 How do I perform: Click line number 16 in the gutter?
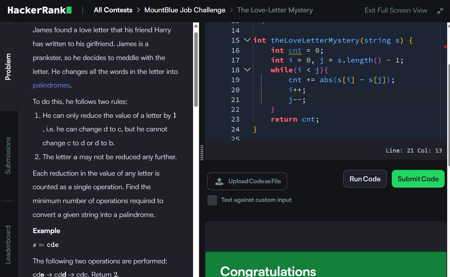click(x=235, y=50)
